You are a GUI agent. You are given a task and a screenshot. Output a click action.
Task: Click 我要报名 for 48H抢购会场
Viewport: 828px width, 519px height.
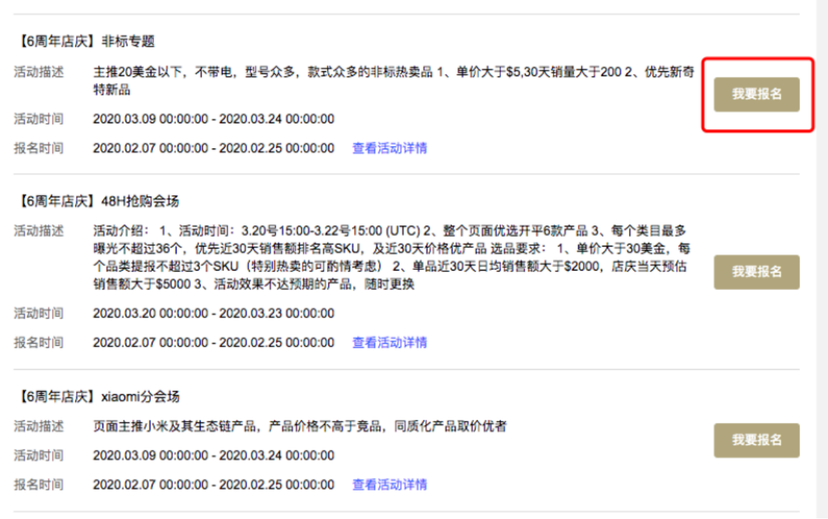pyautogui.click(x=757, y=272)
